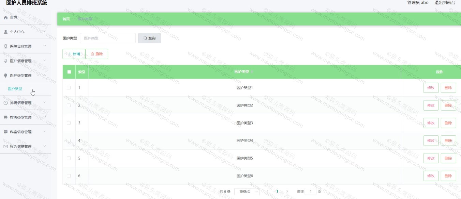Click the home icon beside 首页
Viewport: 461px width, 199px height.
click(5, 17)
